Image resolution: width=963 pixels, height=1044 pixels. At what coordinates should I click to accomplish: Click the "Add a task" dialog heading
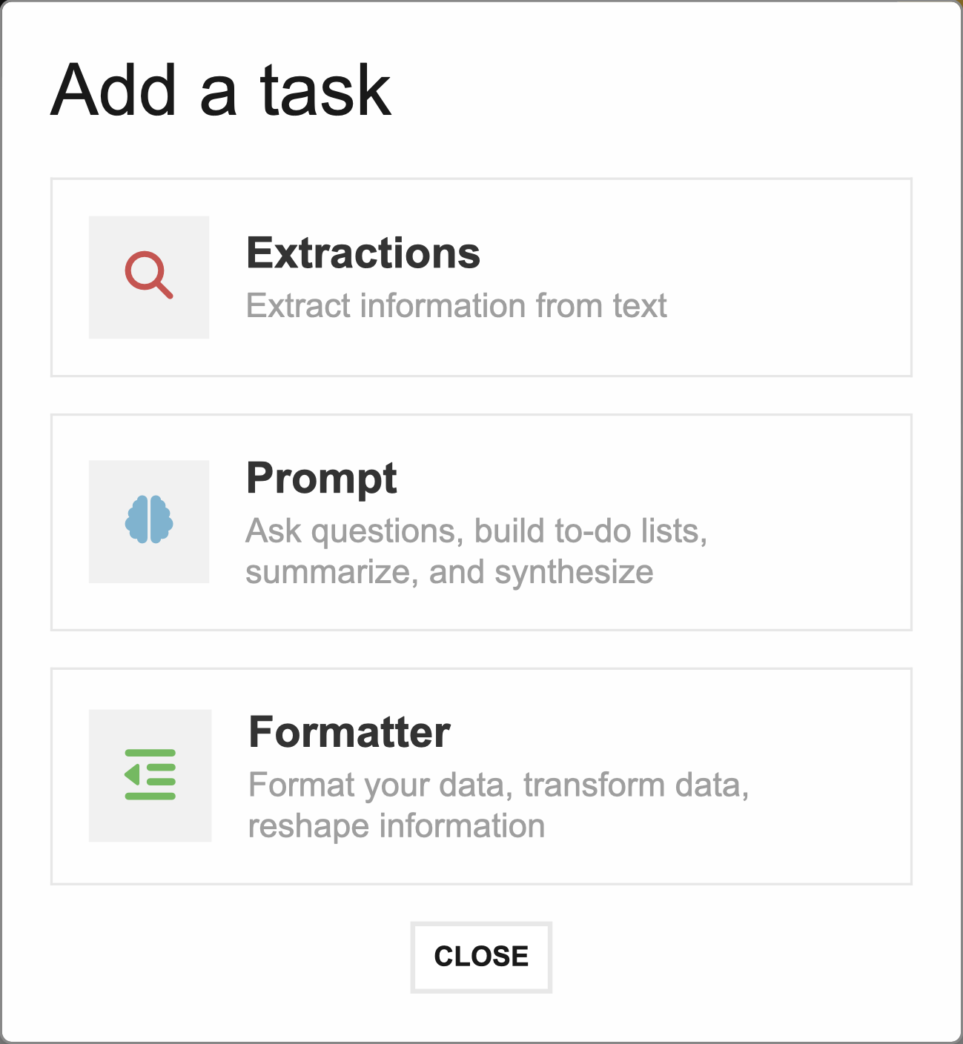(x=220, y=90)
